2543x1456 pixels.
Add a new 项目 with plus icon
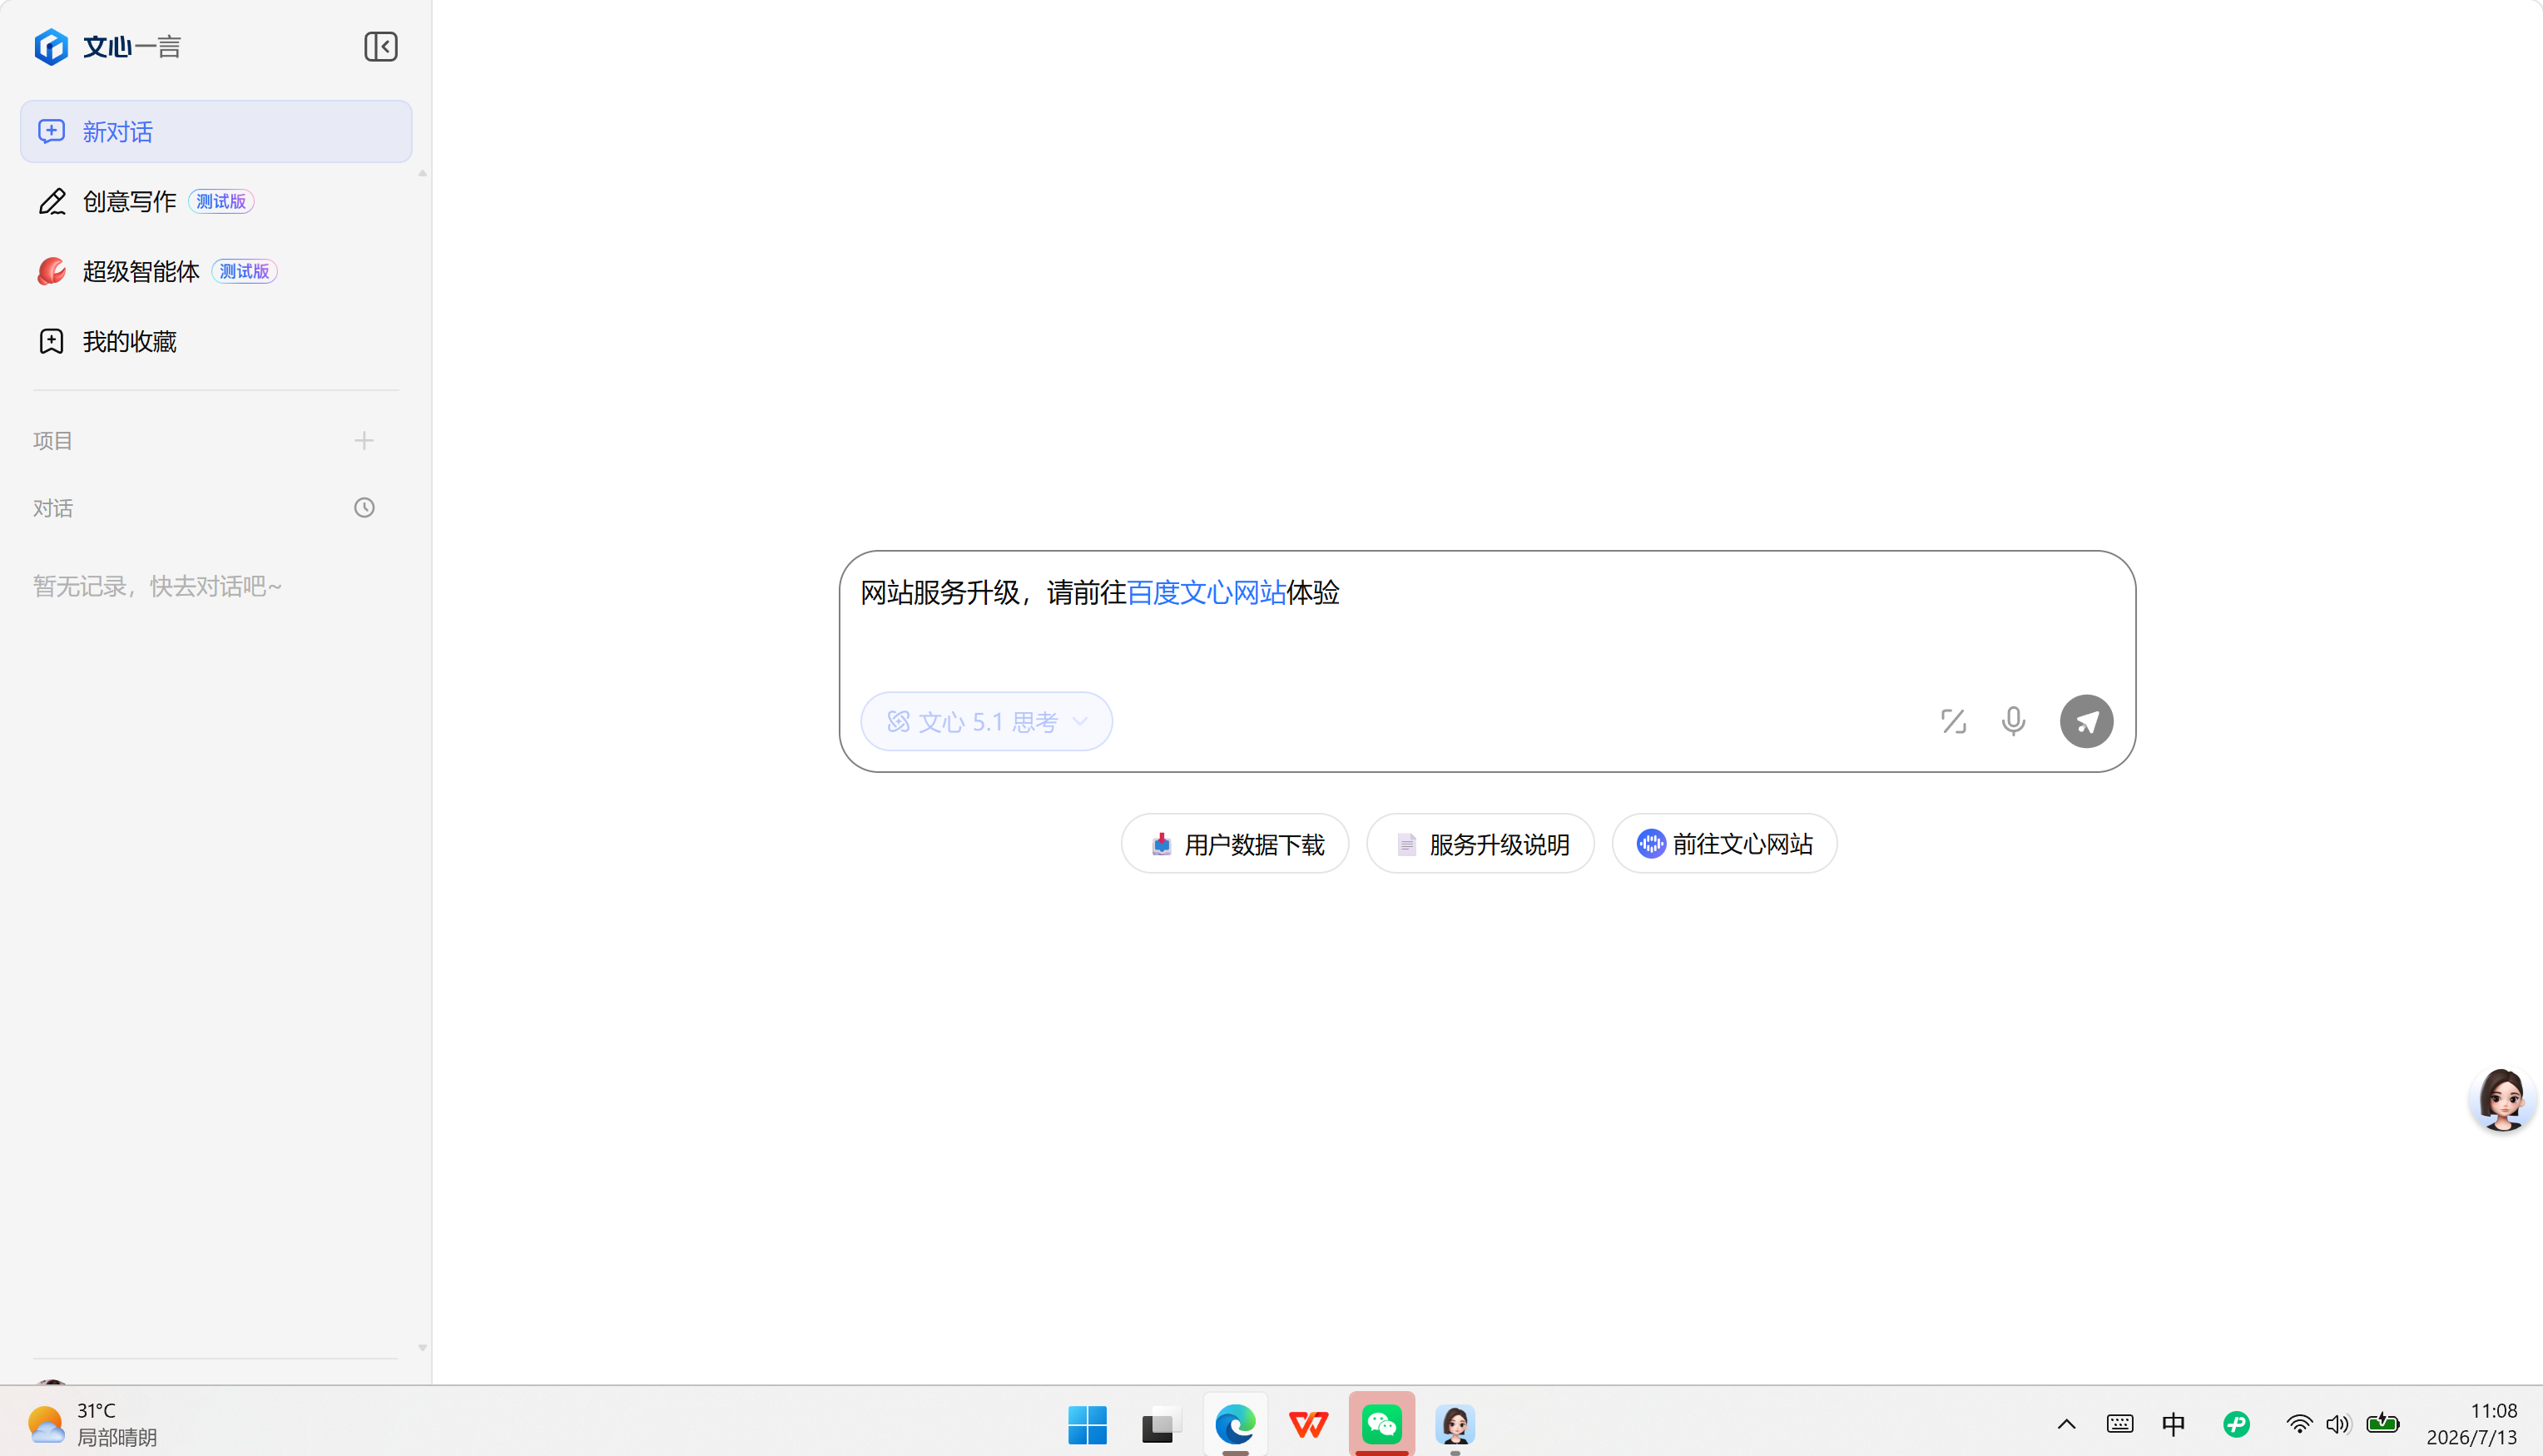click(364, 440)
